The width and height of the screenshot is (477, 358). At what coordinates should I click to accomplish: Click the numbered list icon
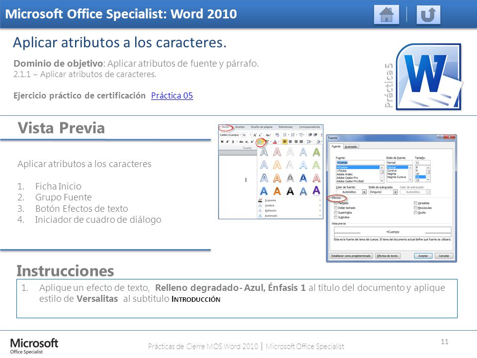tap(293, 135)
